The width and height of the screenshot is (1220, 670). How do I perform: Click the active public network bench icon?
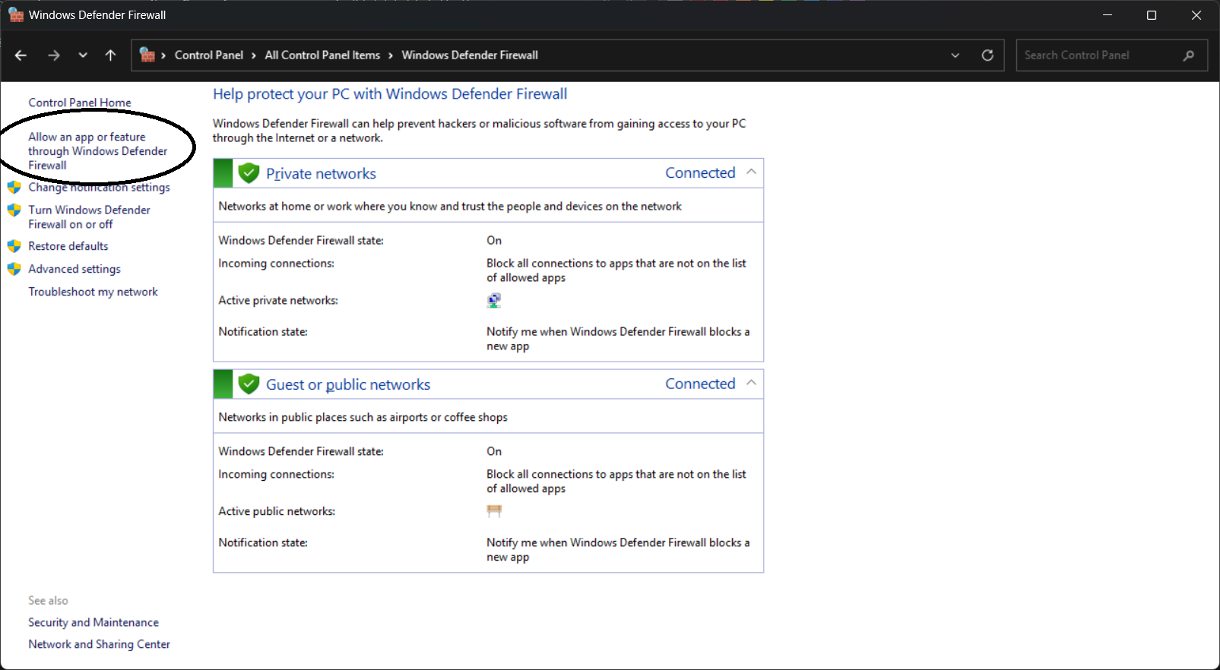tap(494, 511)
